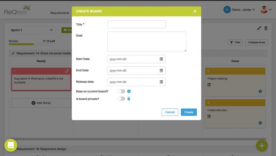Open the End Date calendar picker icon

pos(161,71)
